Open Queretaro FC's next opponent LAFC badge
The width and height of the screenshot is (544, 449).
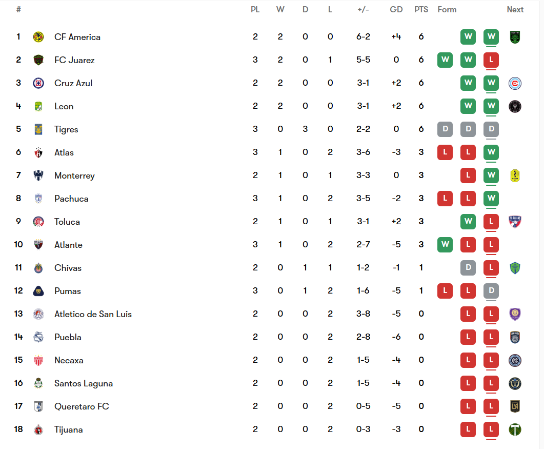[x=515, y=406]
